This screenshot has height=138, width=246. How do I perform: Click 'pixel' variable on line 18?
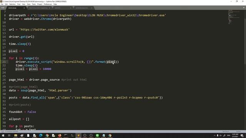click(x=13, y=51)
